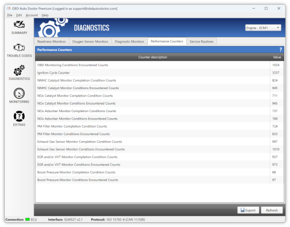Select NOx Adsorber Monitor Conditions Encountered Counts
This screenshot has height=227, width=290.
160,119
